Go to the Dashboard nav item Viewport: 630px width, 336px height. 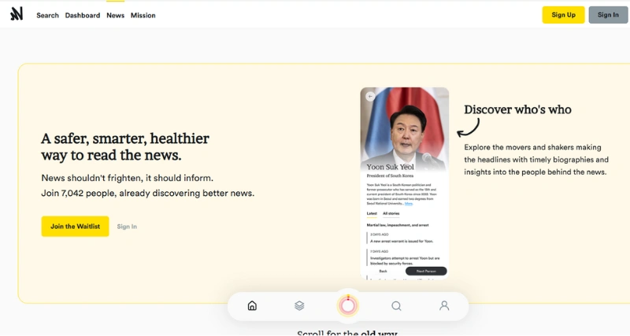[x=83, y=15]
